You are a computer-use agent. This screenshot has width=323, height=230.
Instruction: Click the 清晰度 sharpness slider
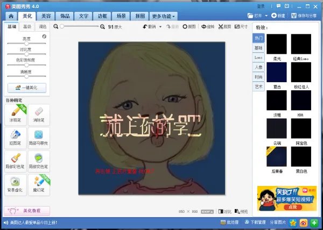(26, 76)
